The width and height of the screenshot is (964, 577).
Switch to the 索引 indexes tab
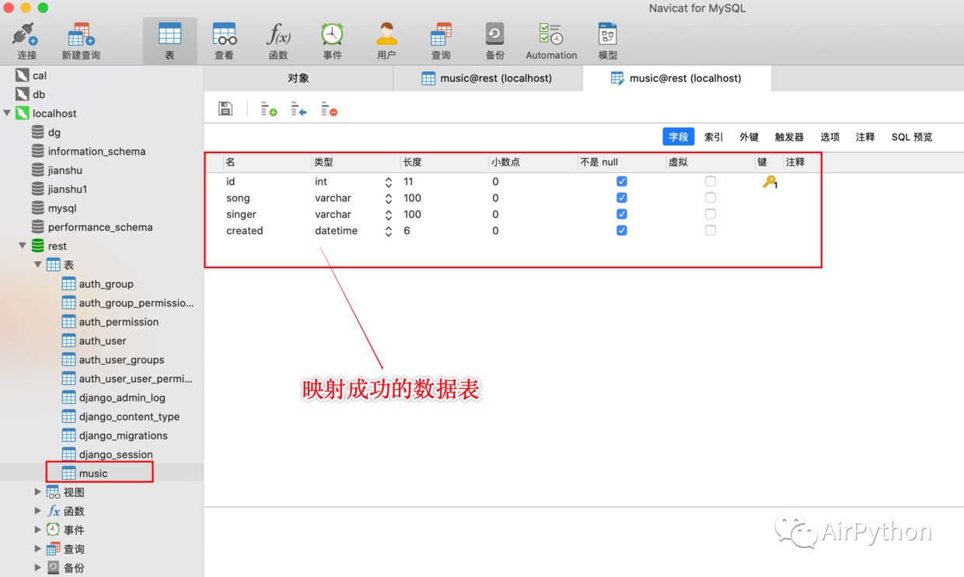[714, 137]
